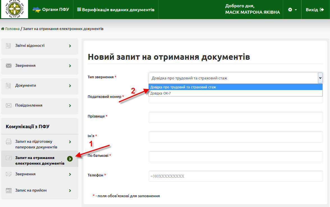The height and width of the screenshot is (207, 330).
Task: Open Запис на прийом in sidebar
Action: click(31, 190)
